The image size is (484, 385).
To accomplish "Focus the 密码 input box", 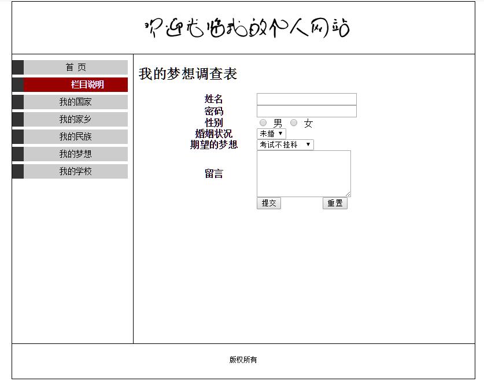I will (x=306, y=111).
